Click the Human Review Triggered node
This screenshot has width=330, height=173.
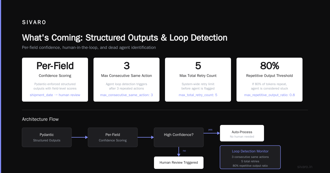coord(179,163)
